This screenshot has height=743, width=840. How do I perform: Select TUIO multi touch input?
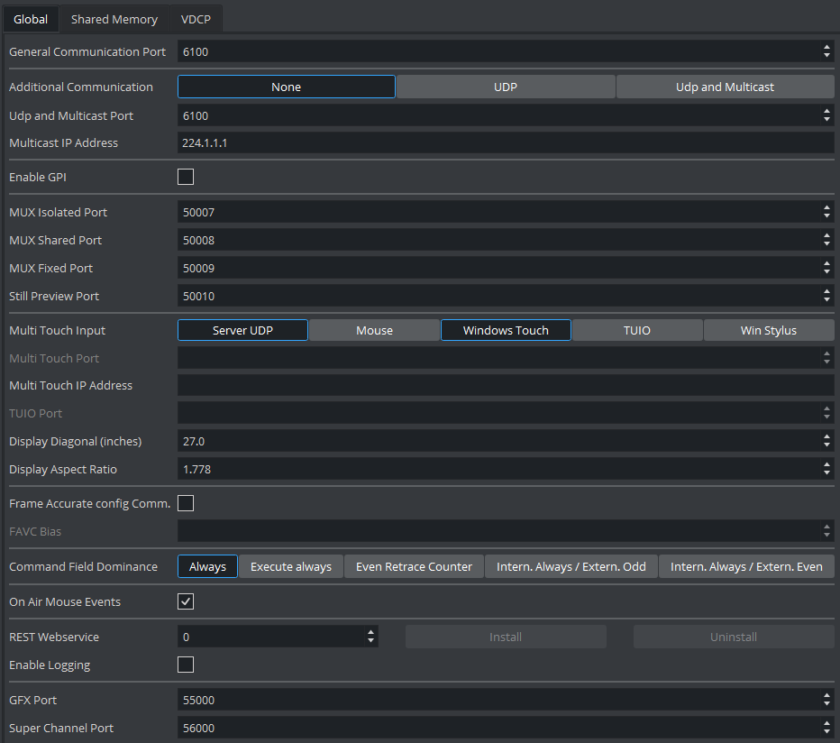click(637, 330)
